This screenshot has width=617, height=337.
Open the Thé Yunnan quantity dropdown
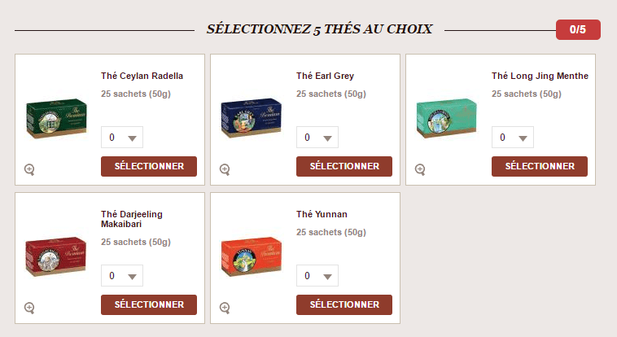pyautogui.click(x=317, y=276)
